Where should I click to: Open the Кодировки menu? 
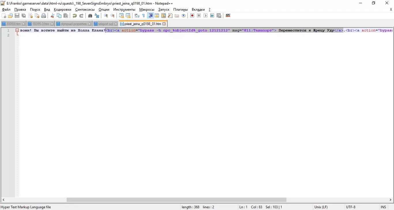(63, 10)
